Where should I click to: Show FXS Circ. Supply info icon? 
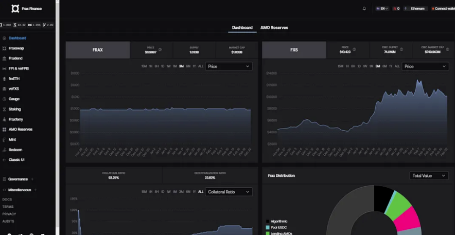click(401, 49)
